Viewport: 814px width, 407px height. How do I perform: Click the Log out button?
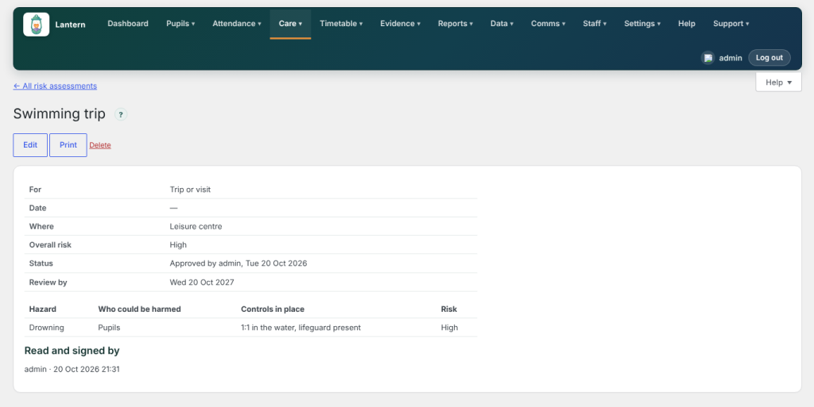pos(769,58)
